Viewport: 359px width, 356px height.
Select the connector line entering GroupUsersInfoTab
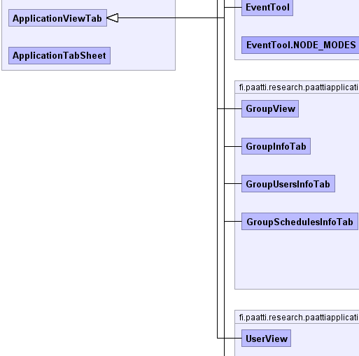point(233,184)
